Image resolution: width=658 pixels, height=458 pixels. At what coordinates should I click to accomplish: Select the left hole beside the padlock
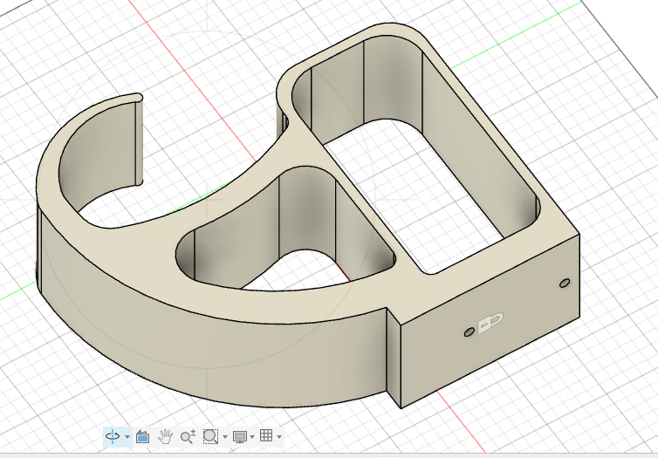pyautogui.click(x=470, y=332)
